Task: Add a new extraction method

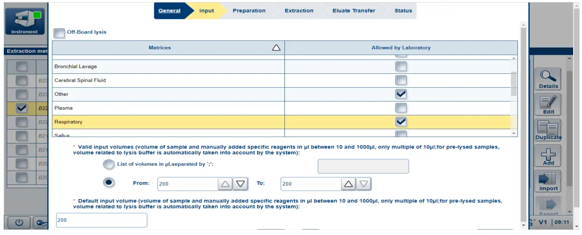Action: (549, 156)
